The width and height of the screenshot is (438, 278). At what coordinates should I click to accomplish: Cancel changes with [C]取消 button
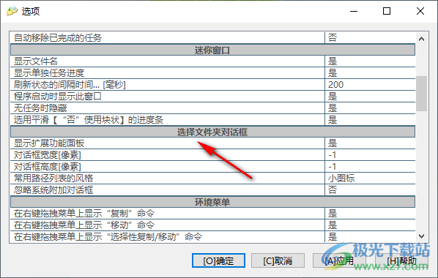278,260
